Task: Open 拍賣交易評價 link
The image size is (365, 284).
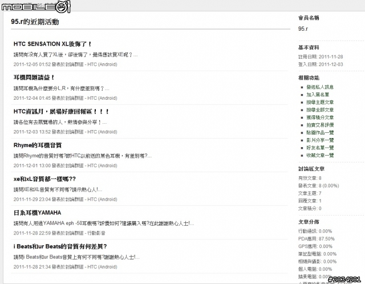Action: click(320, 125)
